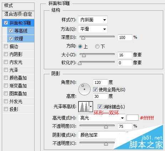Click the 软化 value field showing 0
Image resolution: width=165 pixels, height=151 pixels.
[x=125, y=63]
